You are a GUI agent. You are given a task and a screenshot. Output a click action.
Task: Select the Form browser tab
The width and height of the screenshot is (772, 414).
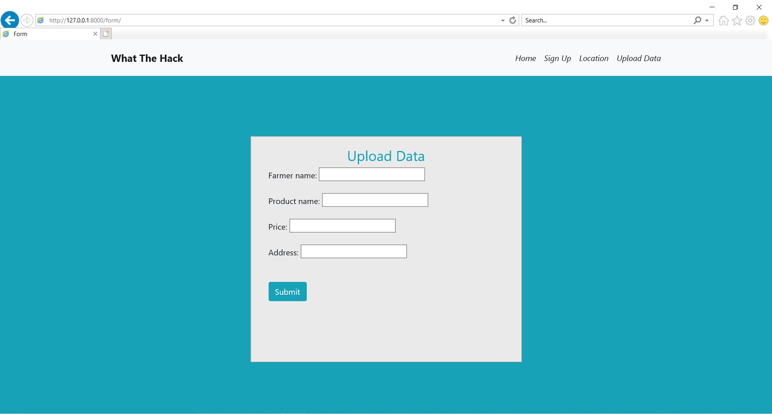pos(50,34)
